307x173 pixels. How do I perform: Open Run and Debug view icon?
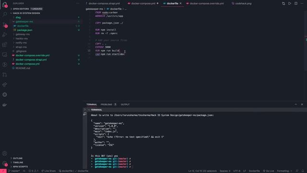point(5,35)
